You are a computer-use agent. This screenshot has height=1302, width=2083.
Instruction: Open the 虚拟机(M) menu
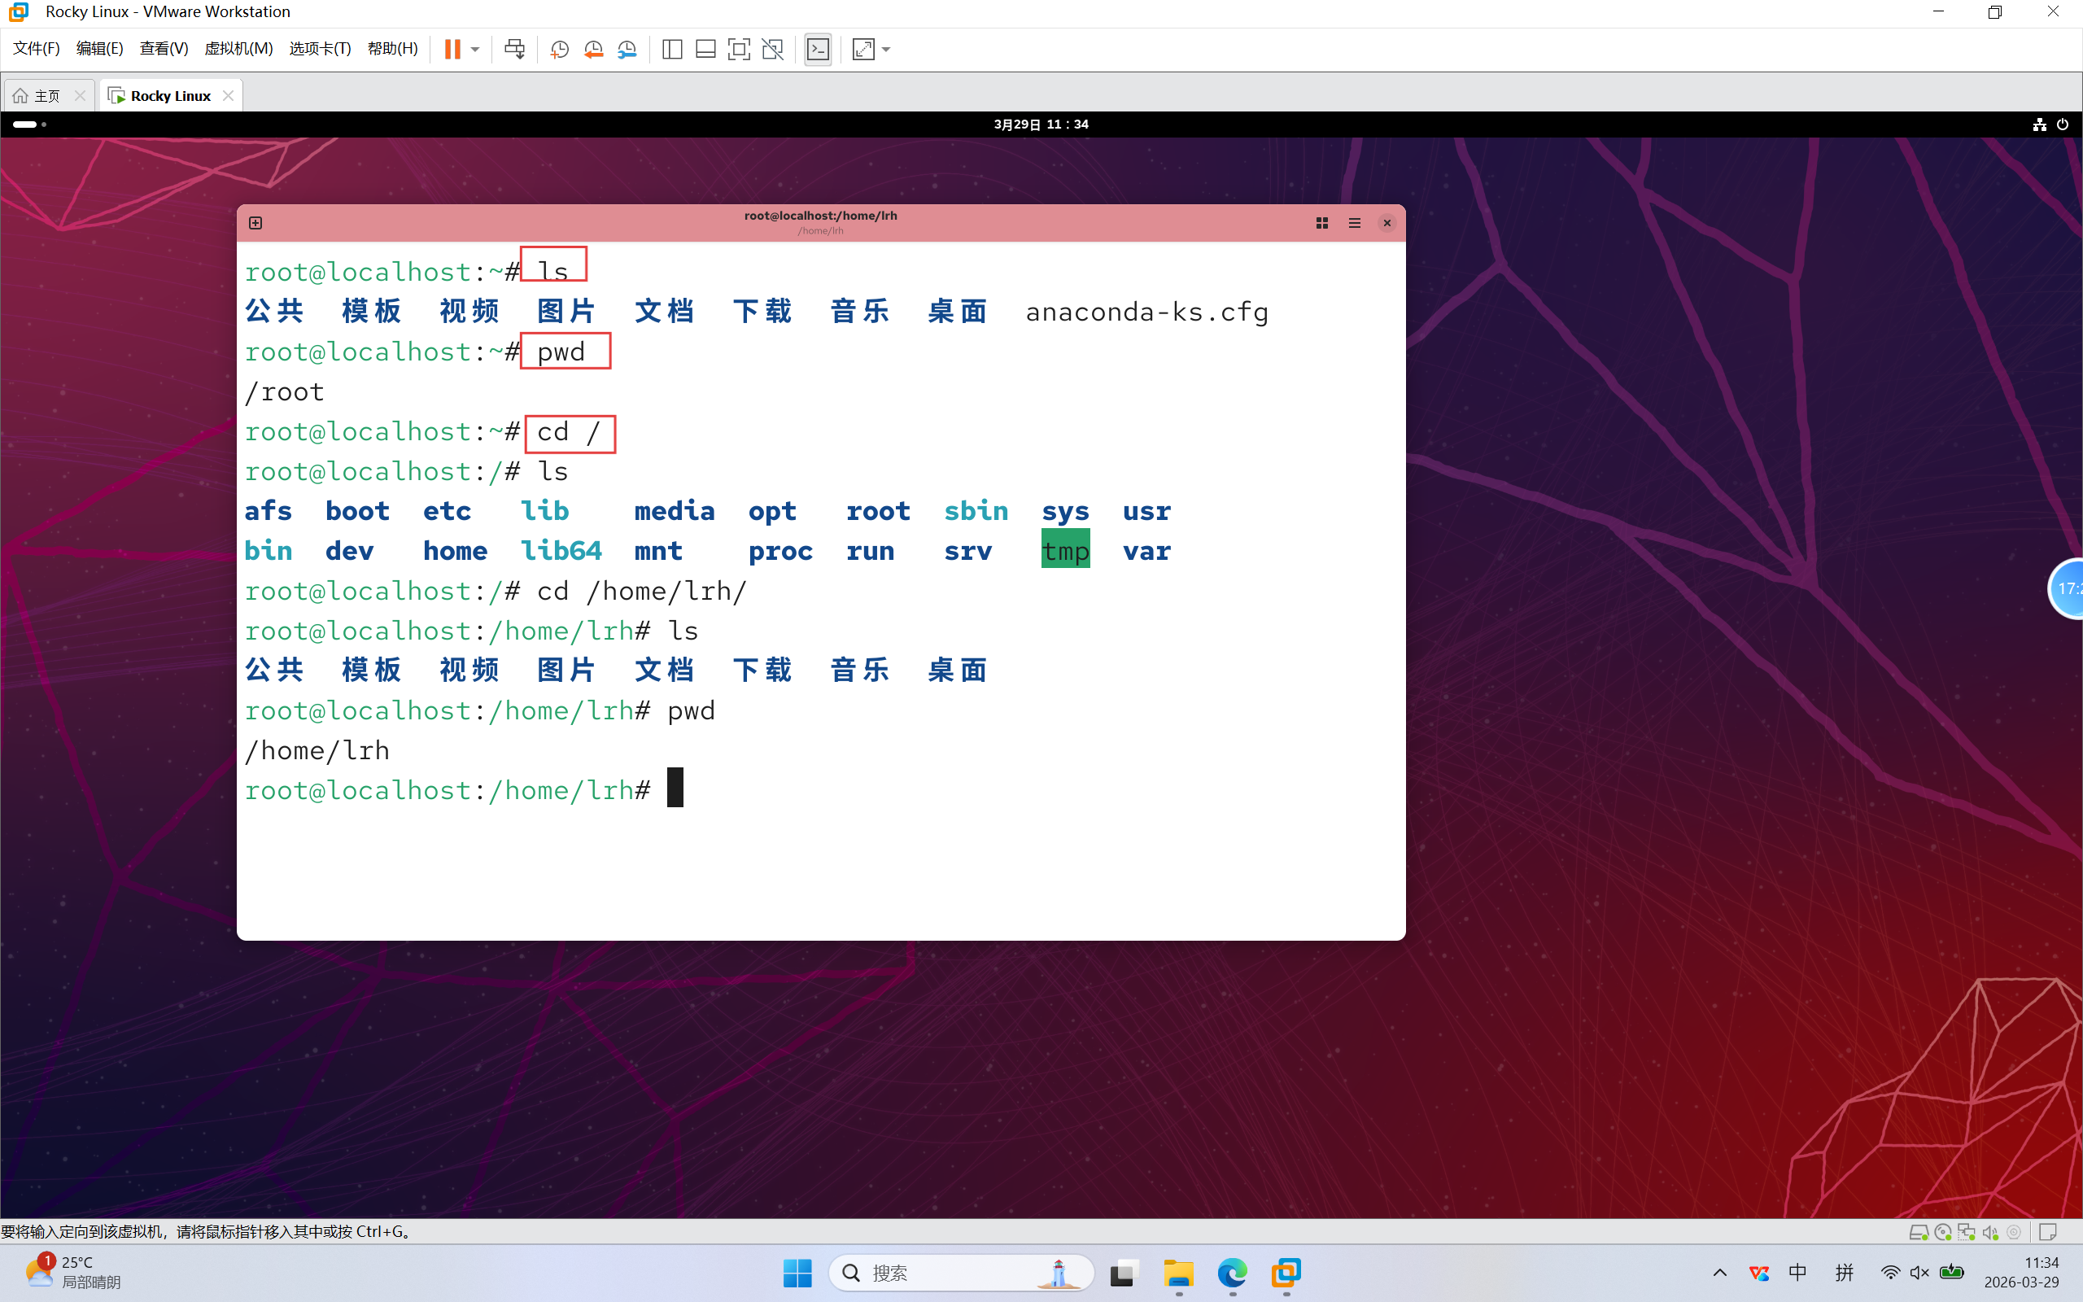[238, 48]
